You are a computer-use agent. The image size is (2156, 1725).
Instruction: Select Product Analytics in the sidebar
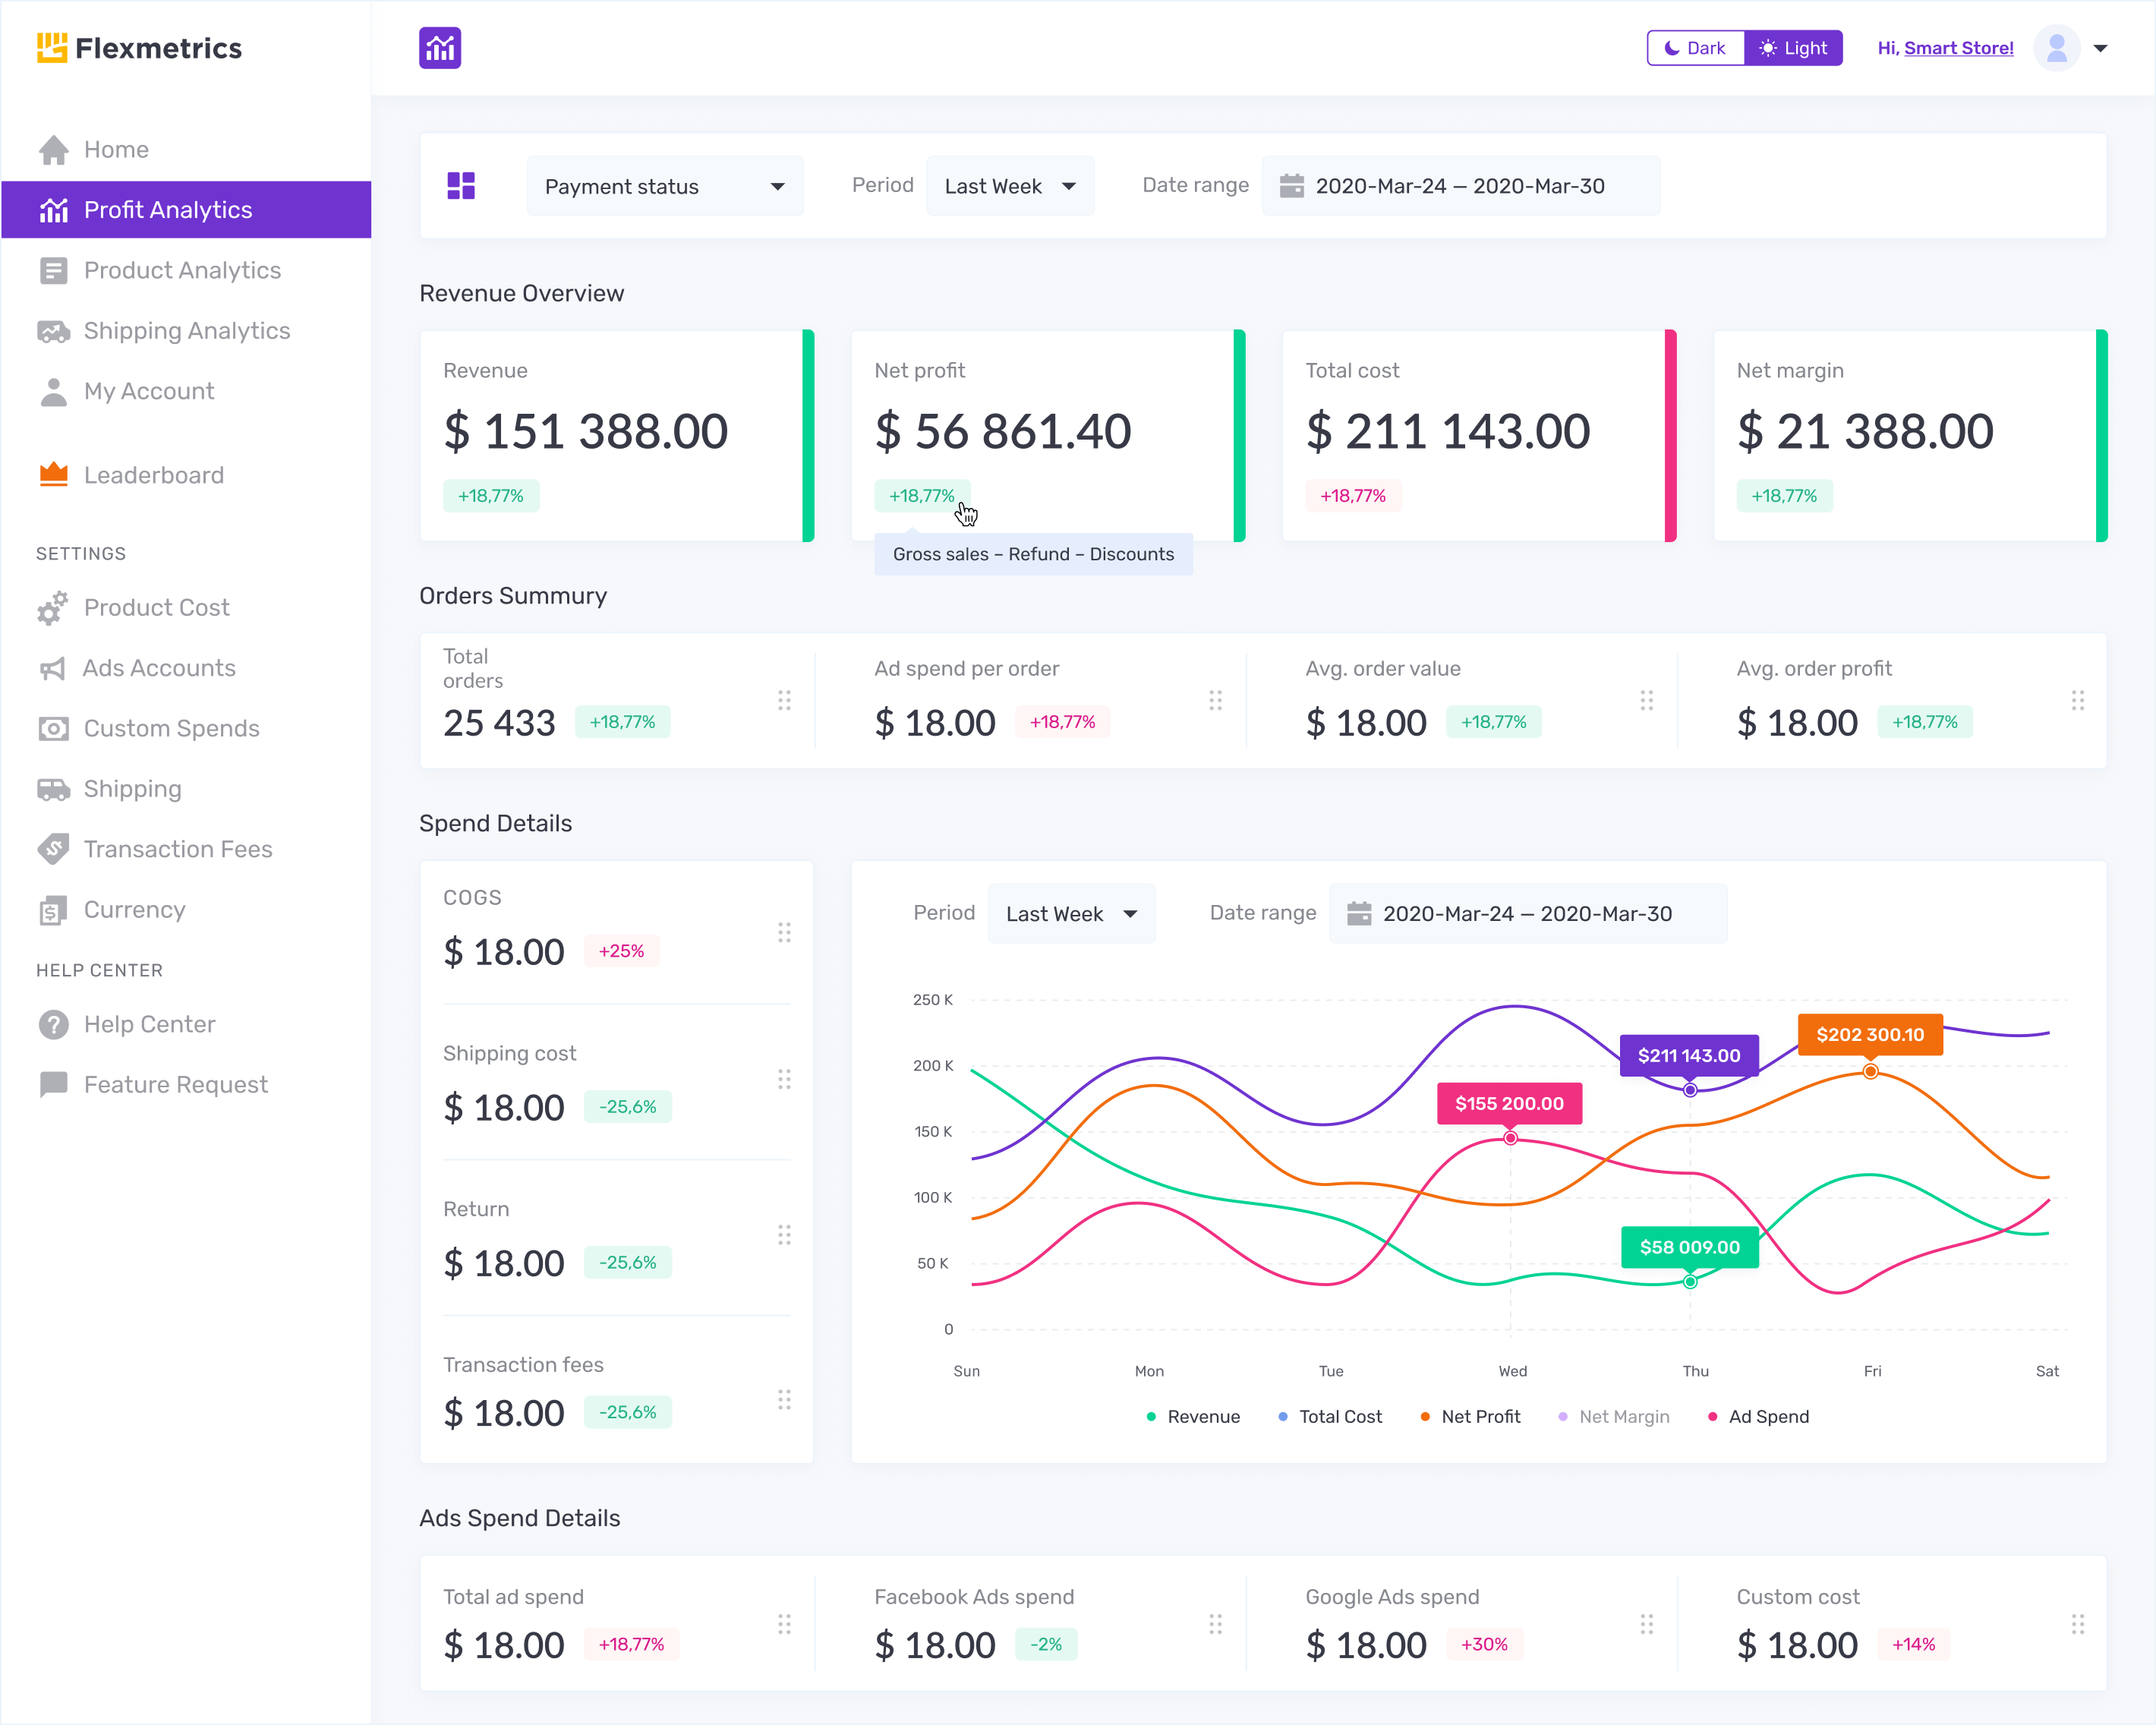point(182,269)
